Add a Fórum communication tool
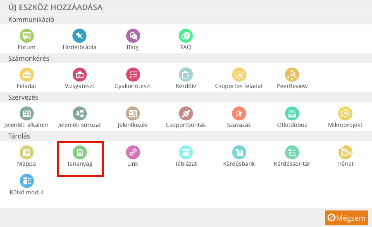The width and height of the screenshot is (372, 227). [26, 36]
